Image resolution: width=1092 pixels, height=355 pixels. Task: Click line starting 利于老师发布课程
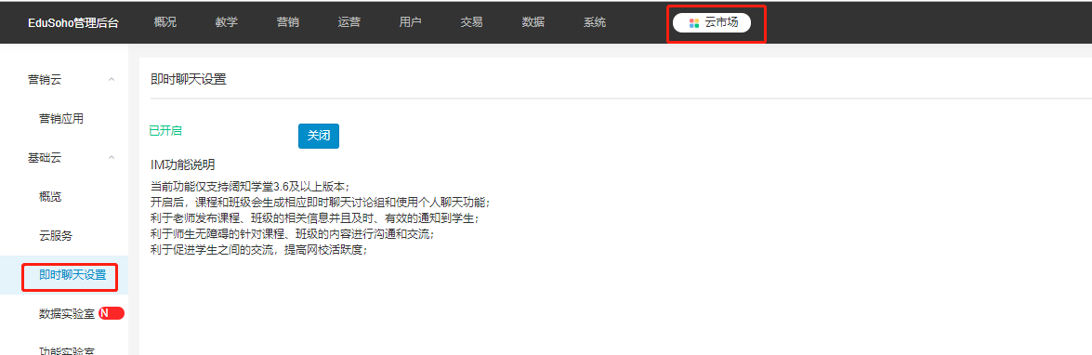[315, 217]
